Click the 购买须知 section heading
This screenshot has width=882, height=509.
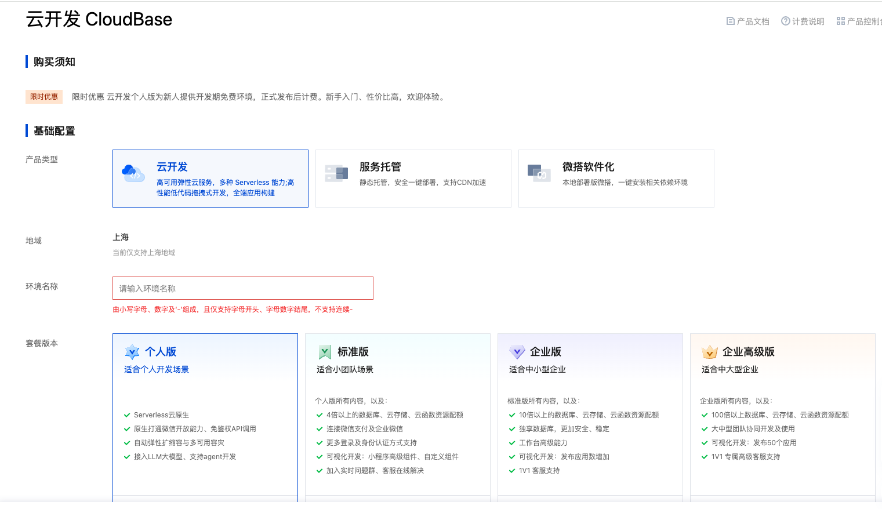point(55,62)
